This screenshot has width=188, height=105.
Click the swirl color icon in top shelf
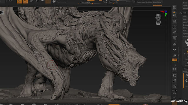[54, 1]
